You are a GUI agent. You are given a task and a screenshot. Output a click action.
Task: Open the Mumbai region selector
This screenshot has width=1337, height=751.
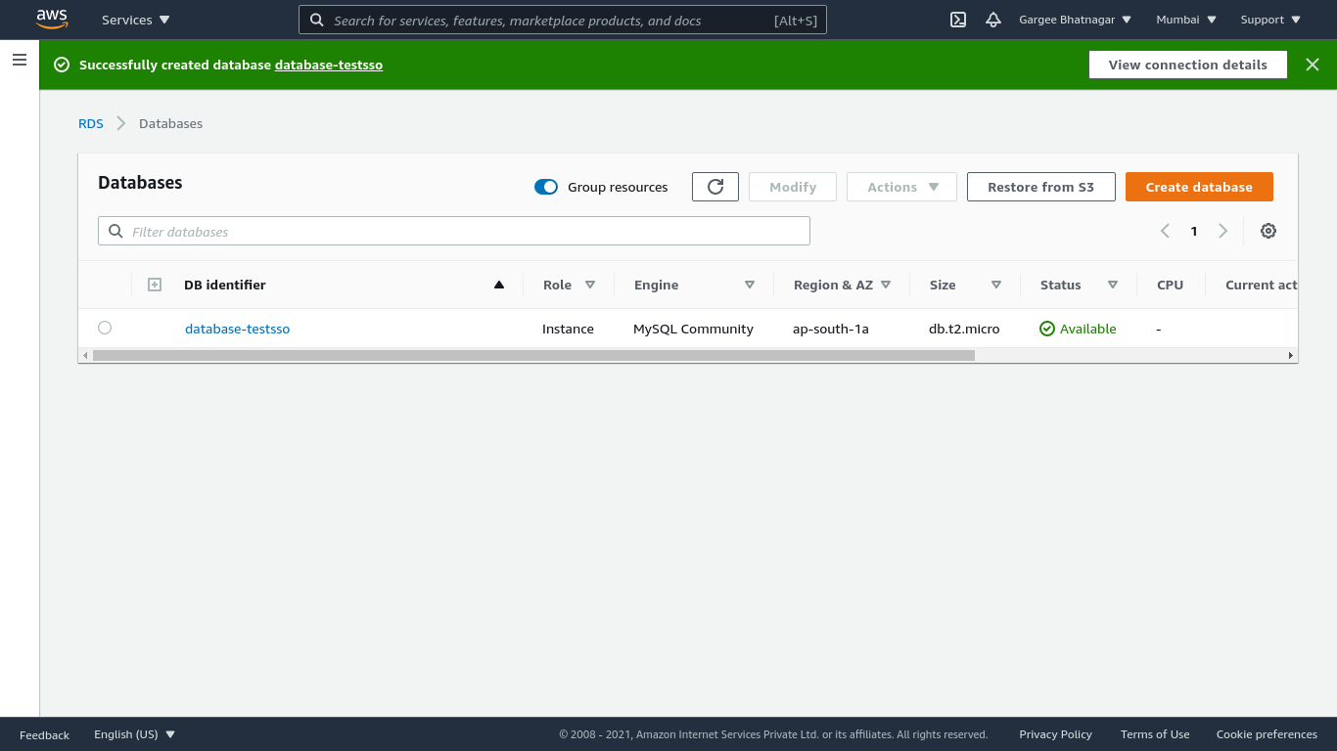[1186, 20]
